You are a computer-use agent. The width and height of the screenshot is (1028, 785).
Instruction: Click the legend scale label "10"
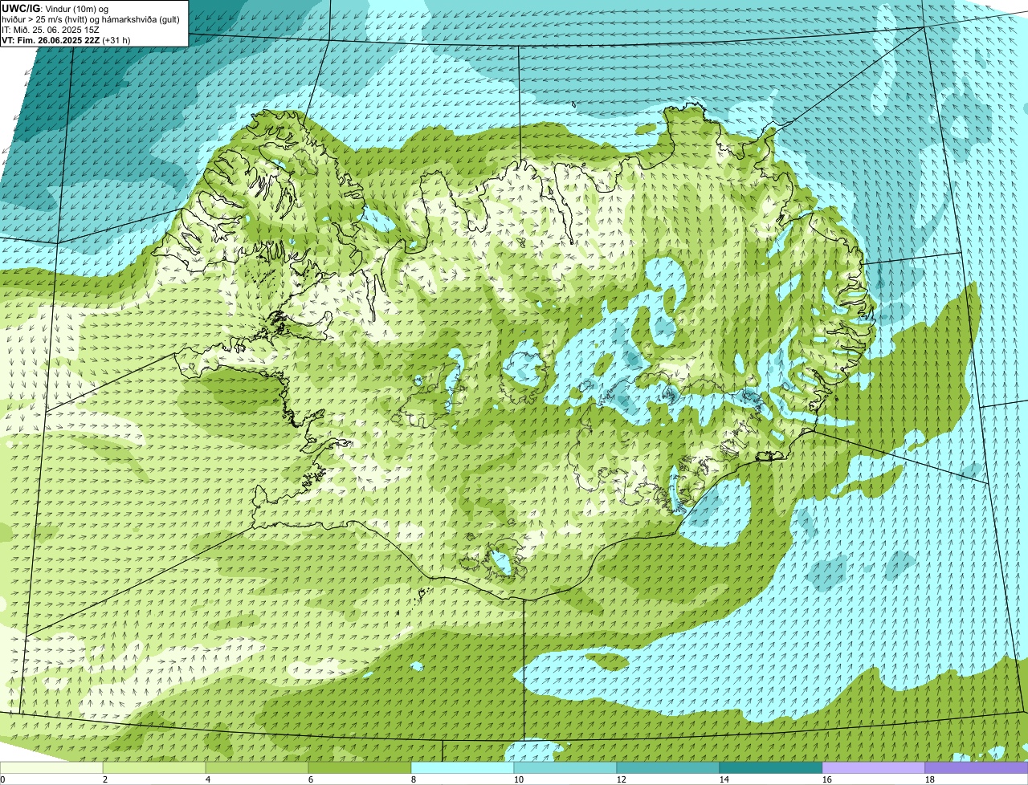tap(519, 779)
